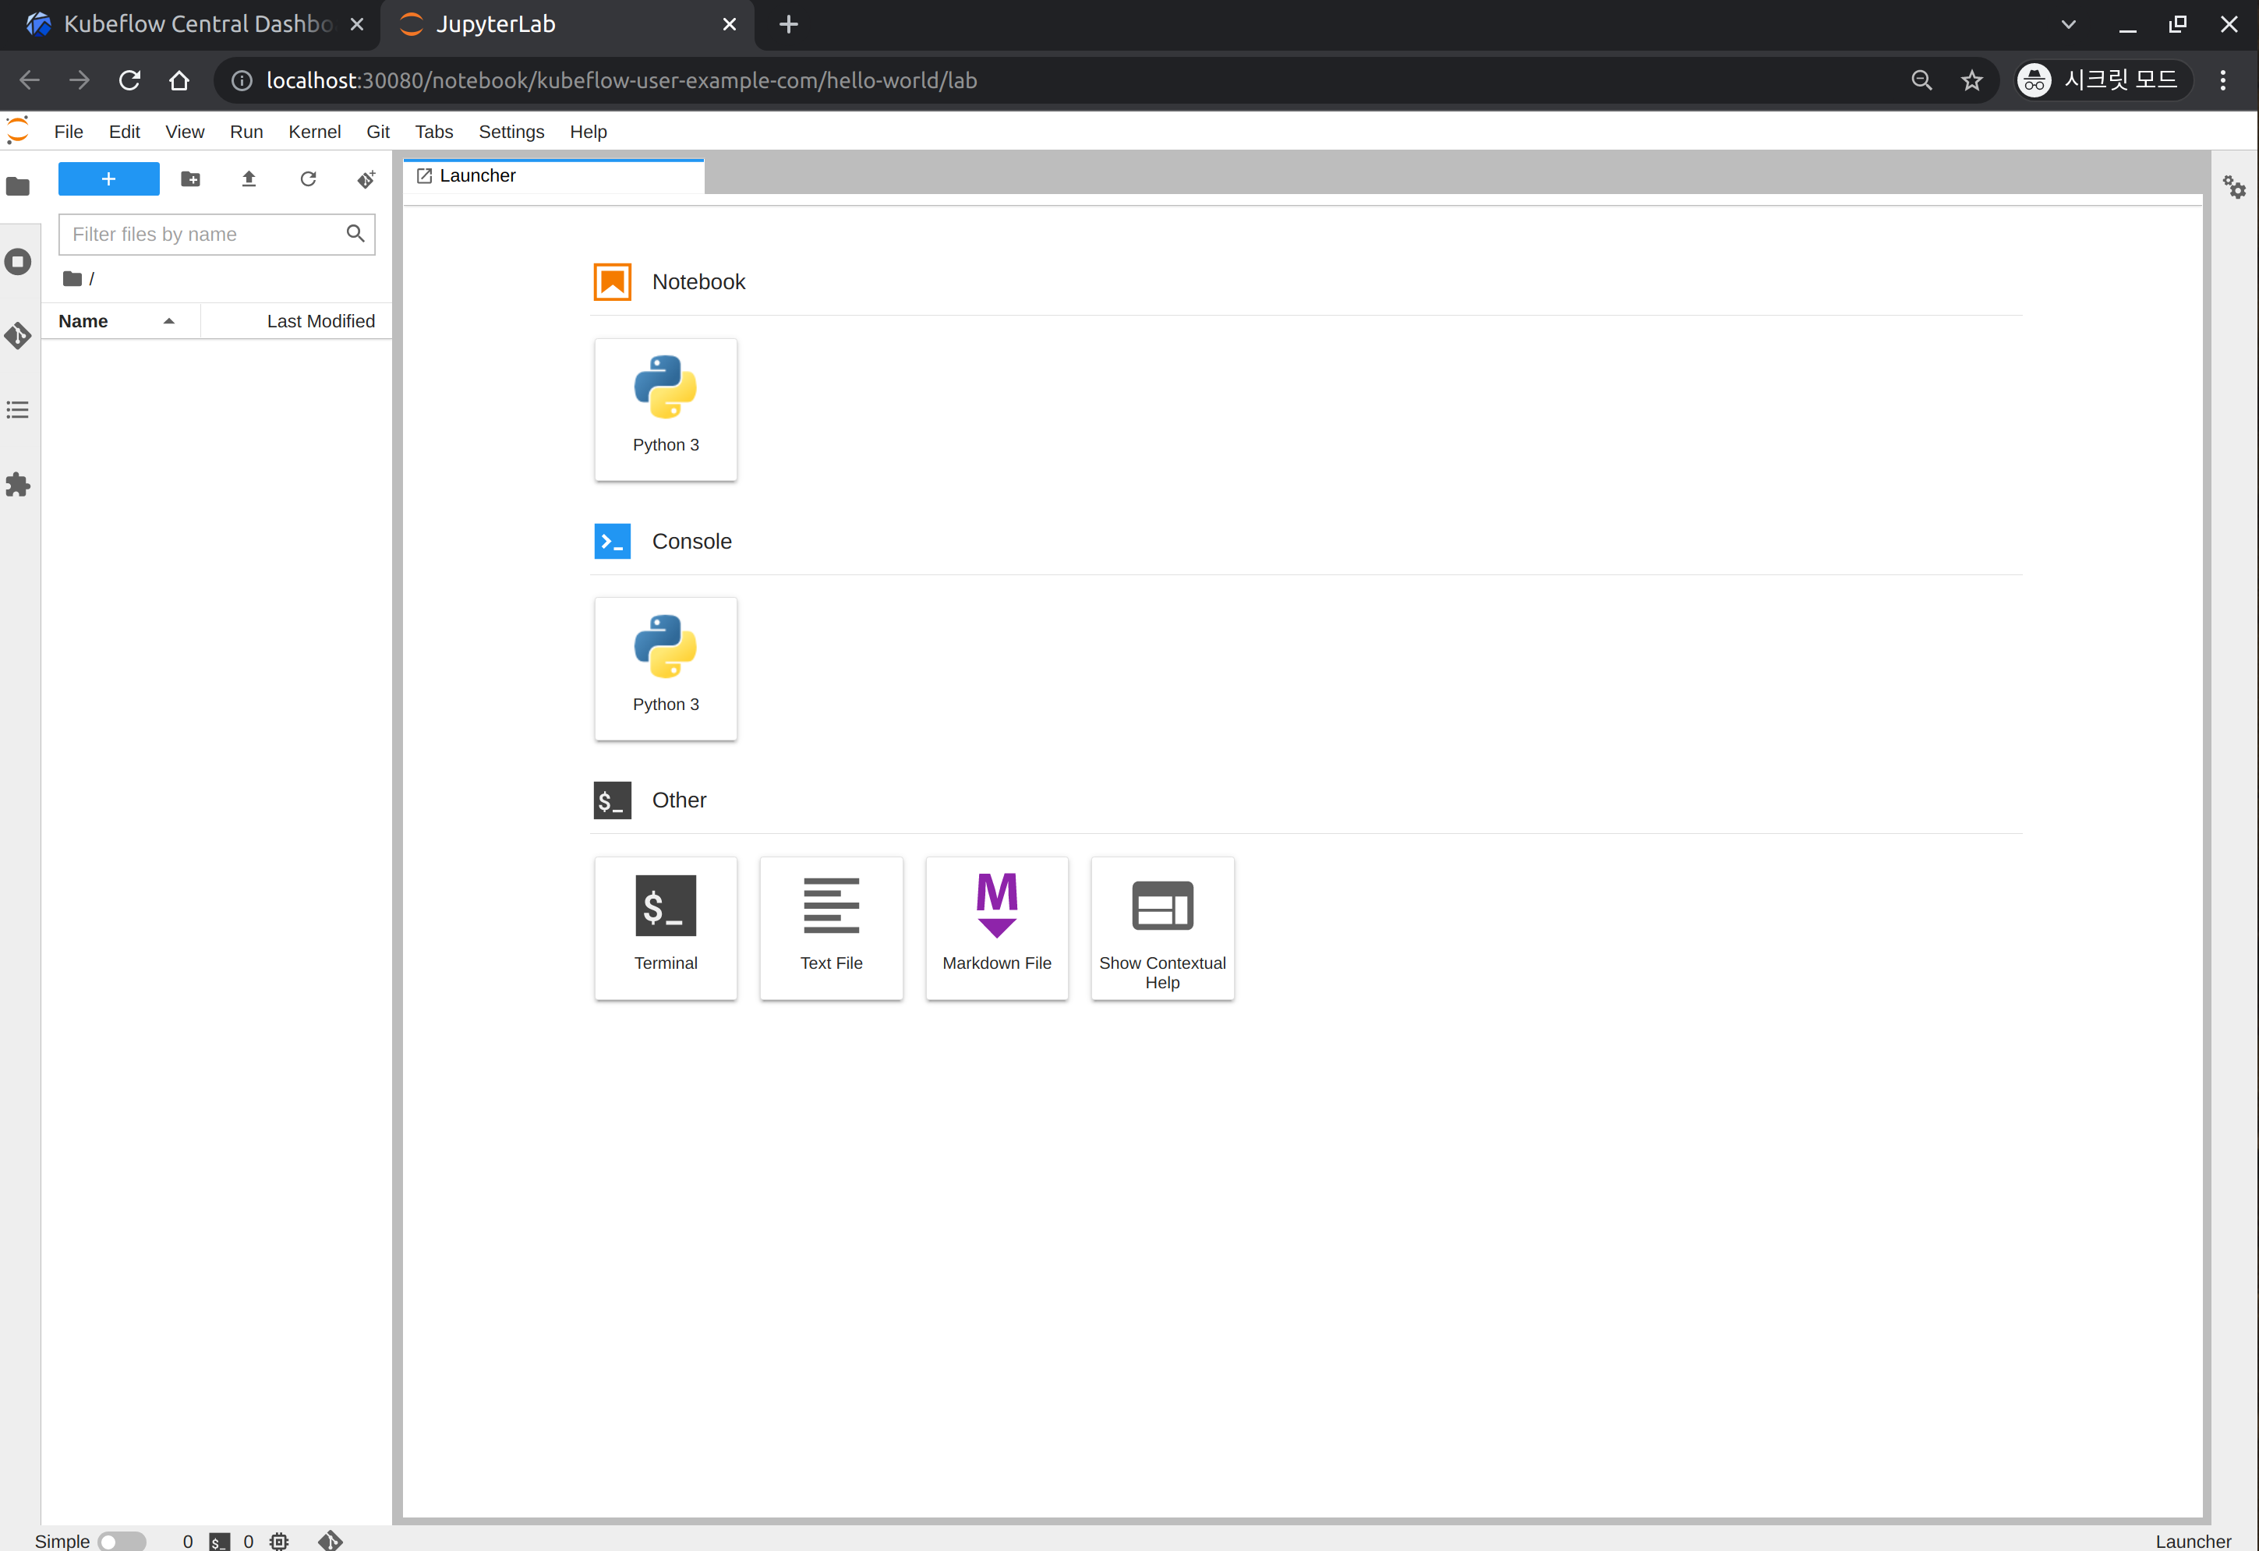Click the blue New Launcher plus button
This screenshot has width=2259, height=1551.
tap(109, 178)
